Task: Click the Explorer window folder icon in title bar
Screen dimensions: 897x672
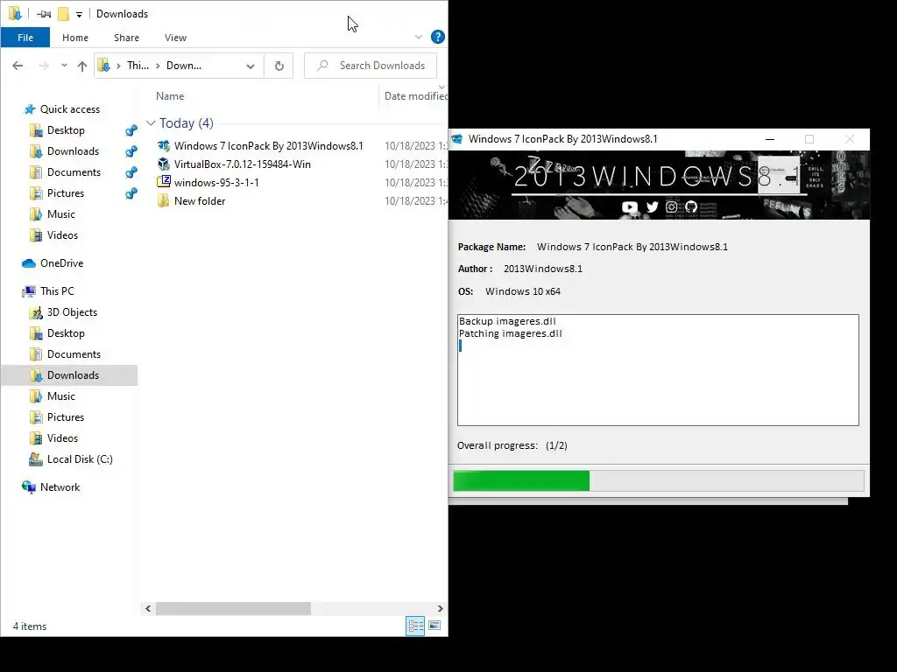Action: click(15, 14)
